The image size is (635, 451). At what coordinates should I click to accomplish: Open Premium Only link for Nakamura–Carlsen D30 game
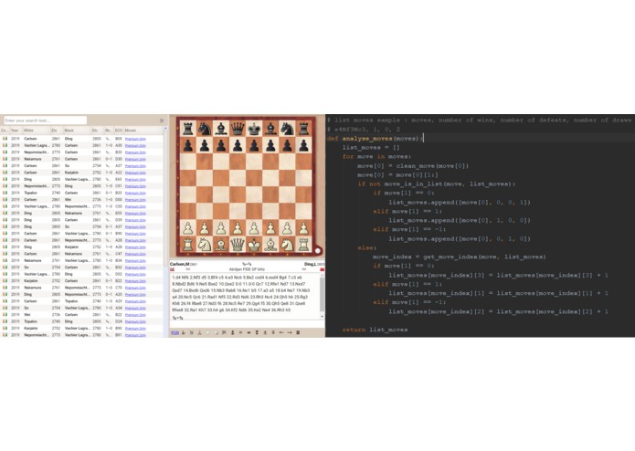pyautogui.click(x=135, y=159)
